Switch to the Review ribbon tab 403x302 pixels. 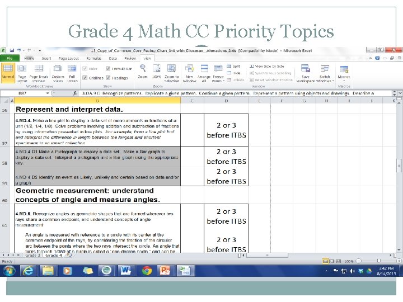coord(130,58)
